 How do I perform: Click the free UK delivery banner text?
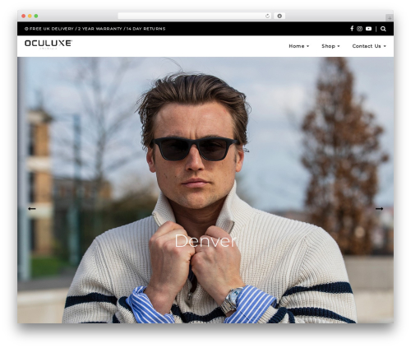(95, 29)
